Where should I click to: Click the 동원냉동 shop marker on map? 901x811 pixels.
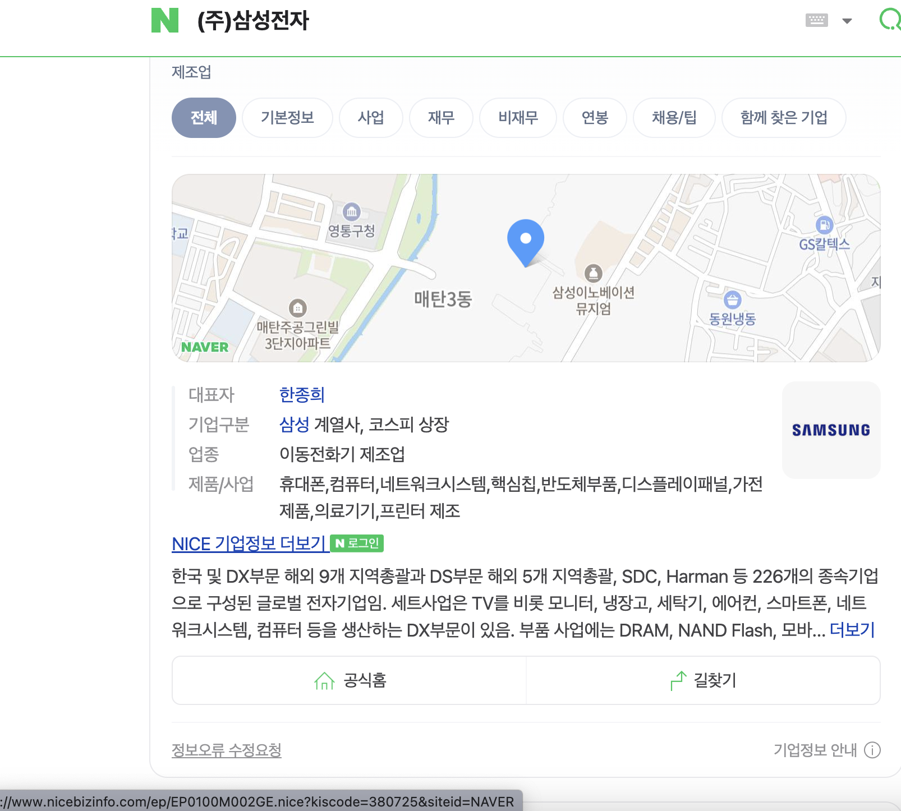[732, 300]
